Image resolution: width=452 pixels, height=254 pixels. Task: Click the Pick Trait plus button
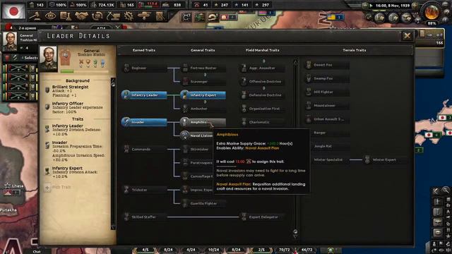[47, 188]
